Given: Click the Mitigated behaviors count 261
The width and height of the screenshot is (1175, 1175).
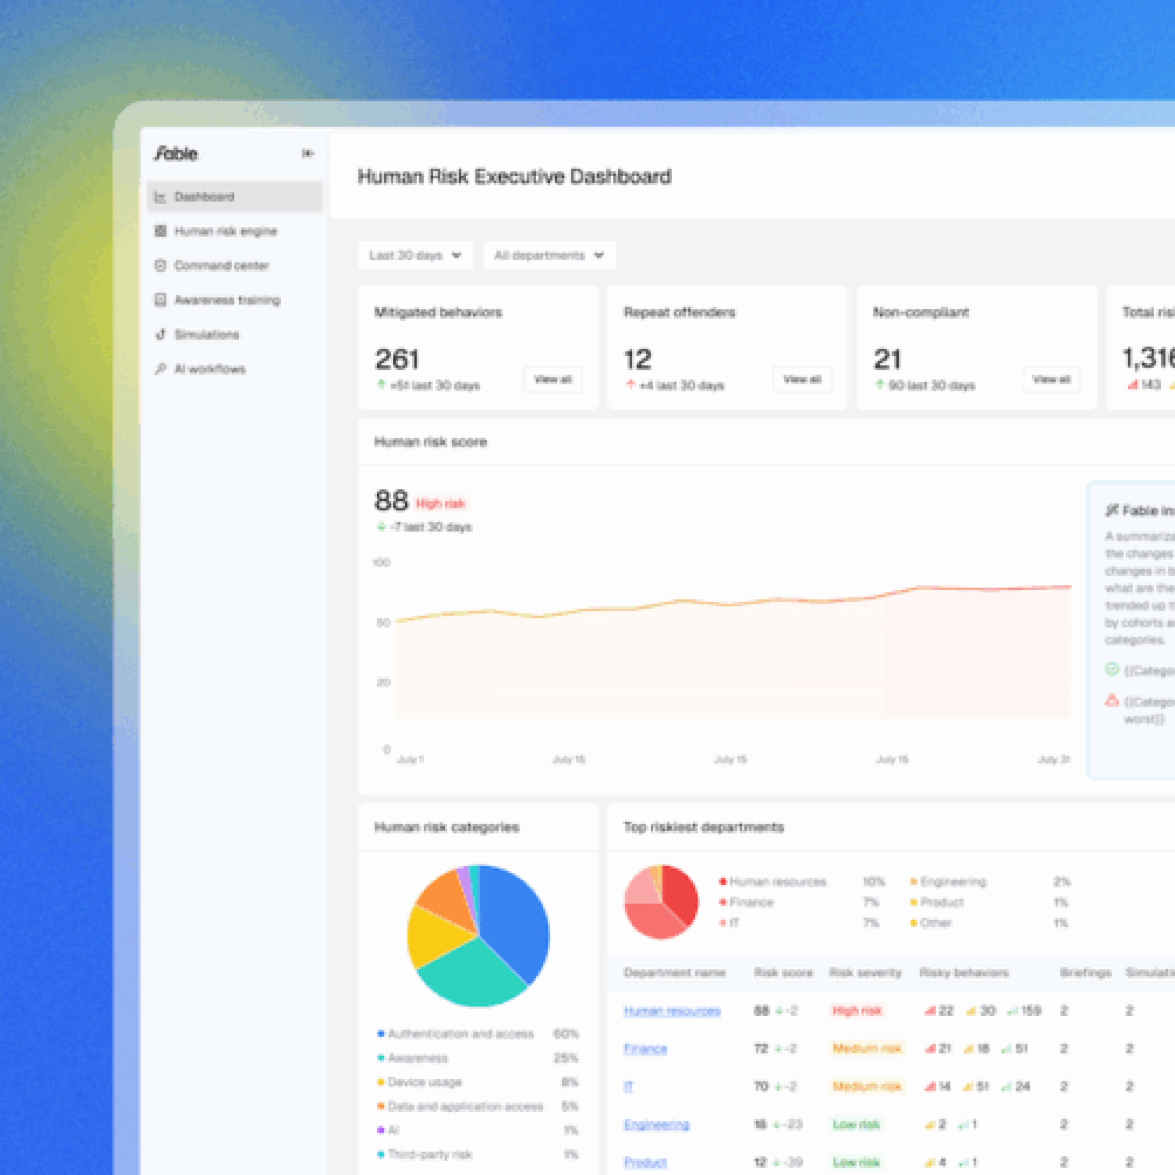Looking at the screenshot, I should 397,359.
